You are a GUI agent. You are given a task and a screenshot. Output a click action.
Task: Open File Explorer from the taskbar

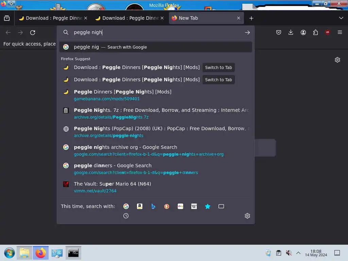coord(24,253)
